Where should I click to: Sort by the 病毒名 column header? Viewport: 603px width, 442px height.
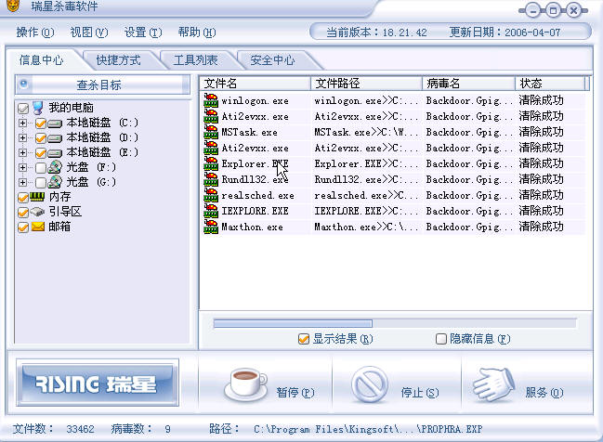click(x=468, y=84)
